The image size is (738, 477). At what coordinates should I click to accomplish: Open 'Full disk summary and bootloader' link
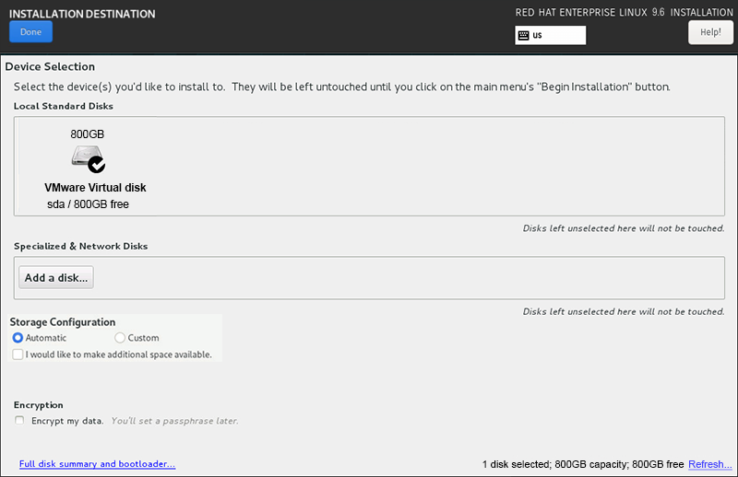(97, 464)
